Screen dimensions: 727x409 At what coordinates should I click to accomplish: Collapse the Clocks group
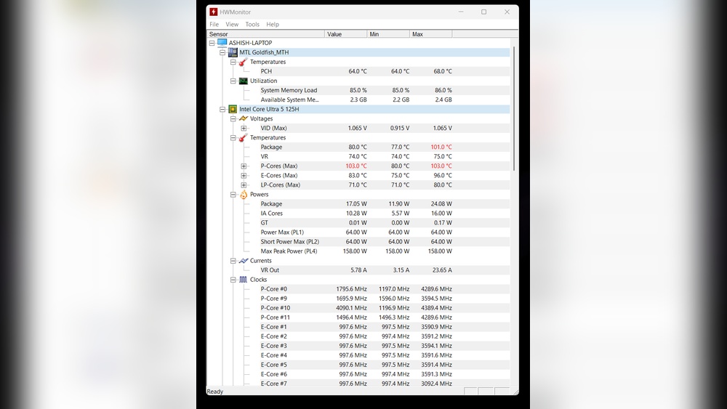click(x=233, y=280)
